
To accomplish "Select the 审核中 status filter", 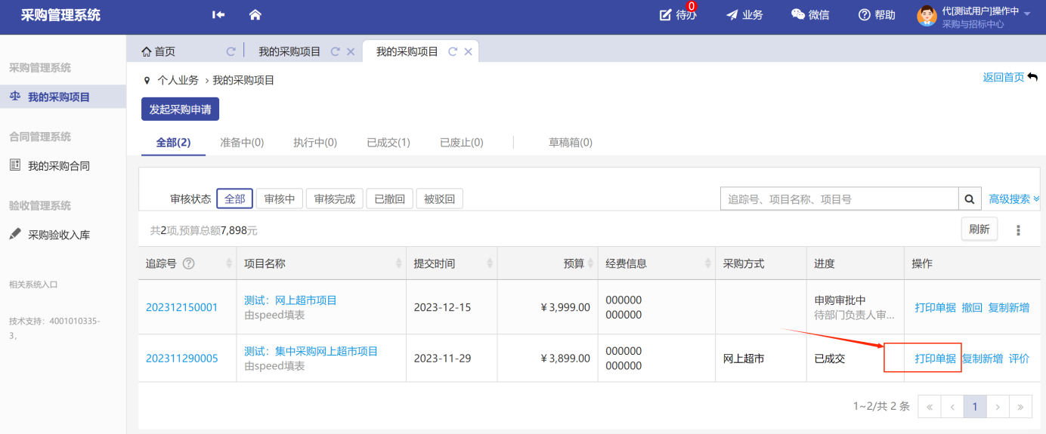I will pyautogui.click(x=279, y=199).
